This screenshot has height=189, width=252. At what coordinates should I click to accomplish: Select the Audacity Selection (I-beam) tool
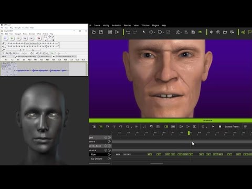(x=46, y=37)
